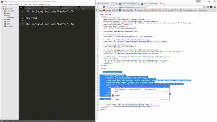Open Inspirations bookmarks folder
This screenshot has width=217, height=122.
[x=202, y=10]
